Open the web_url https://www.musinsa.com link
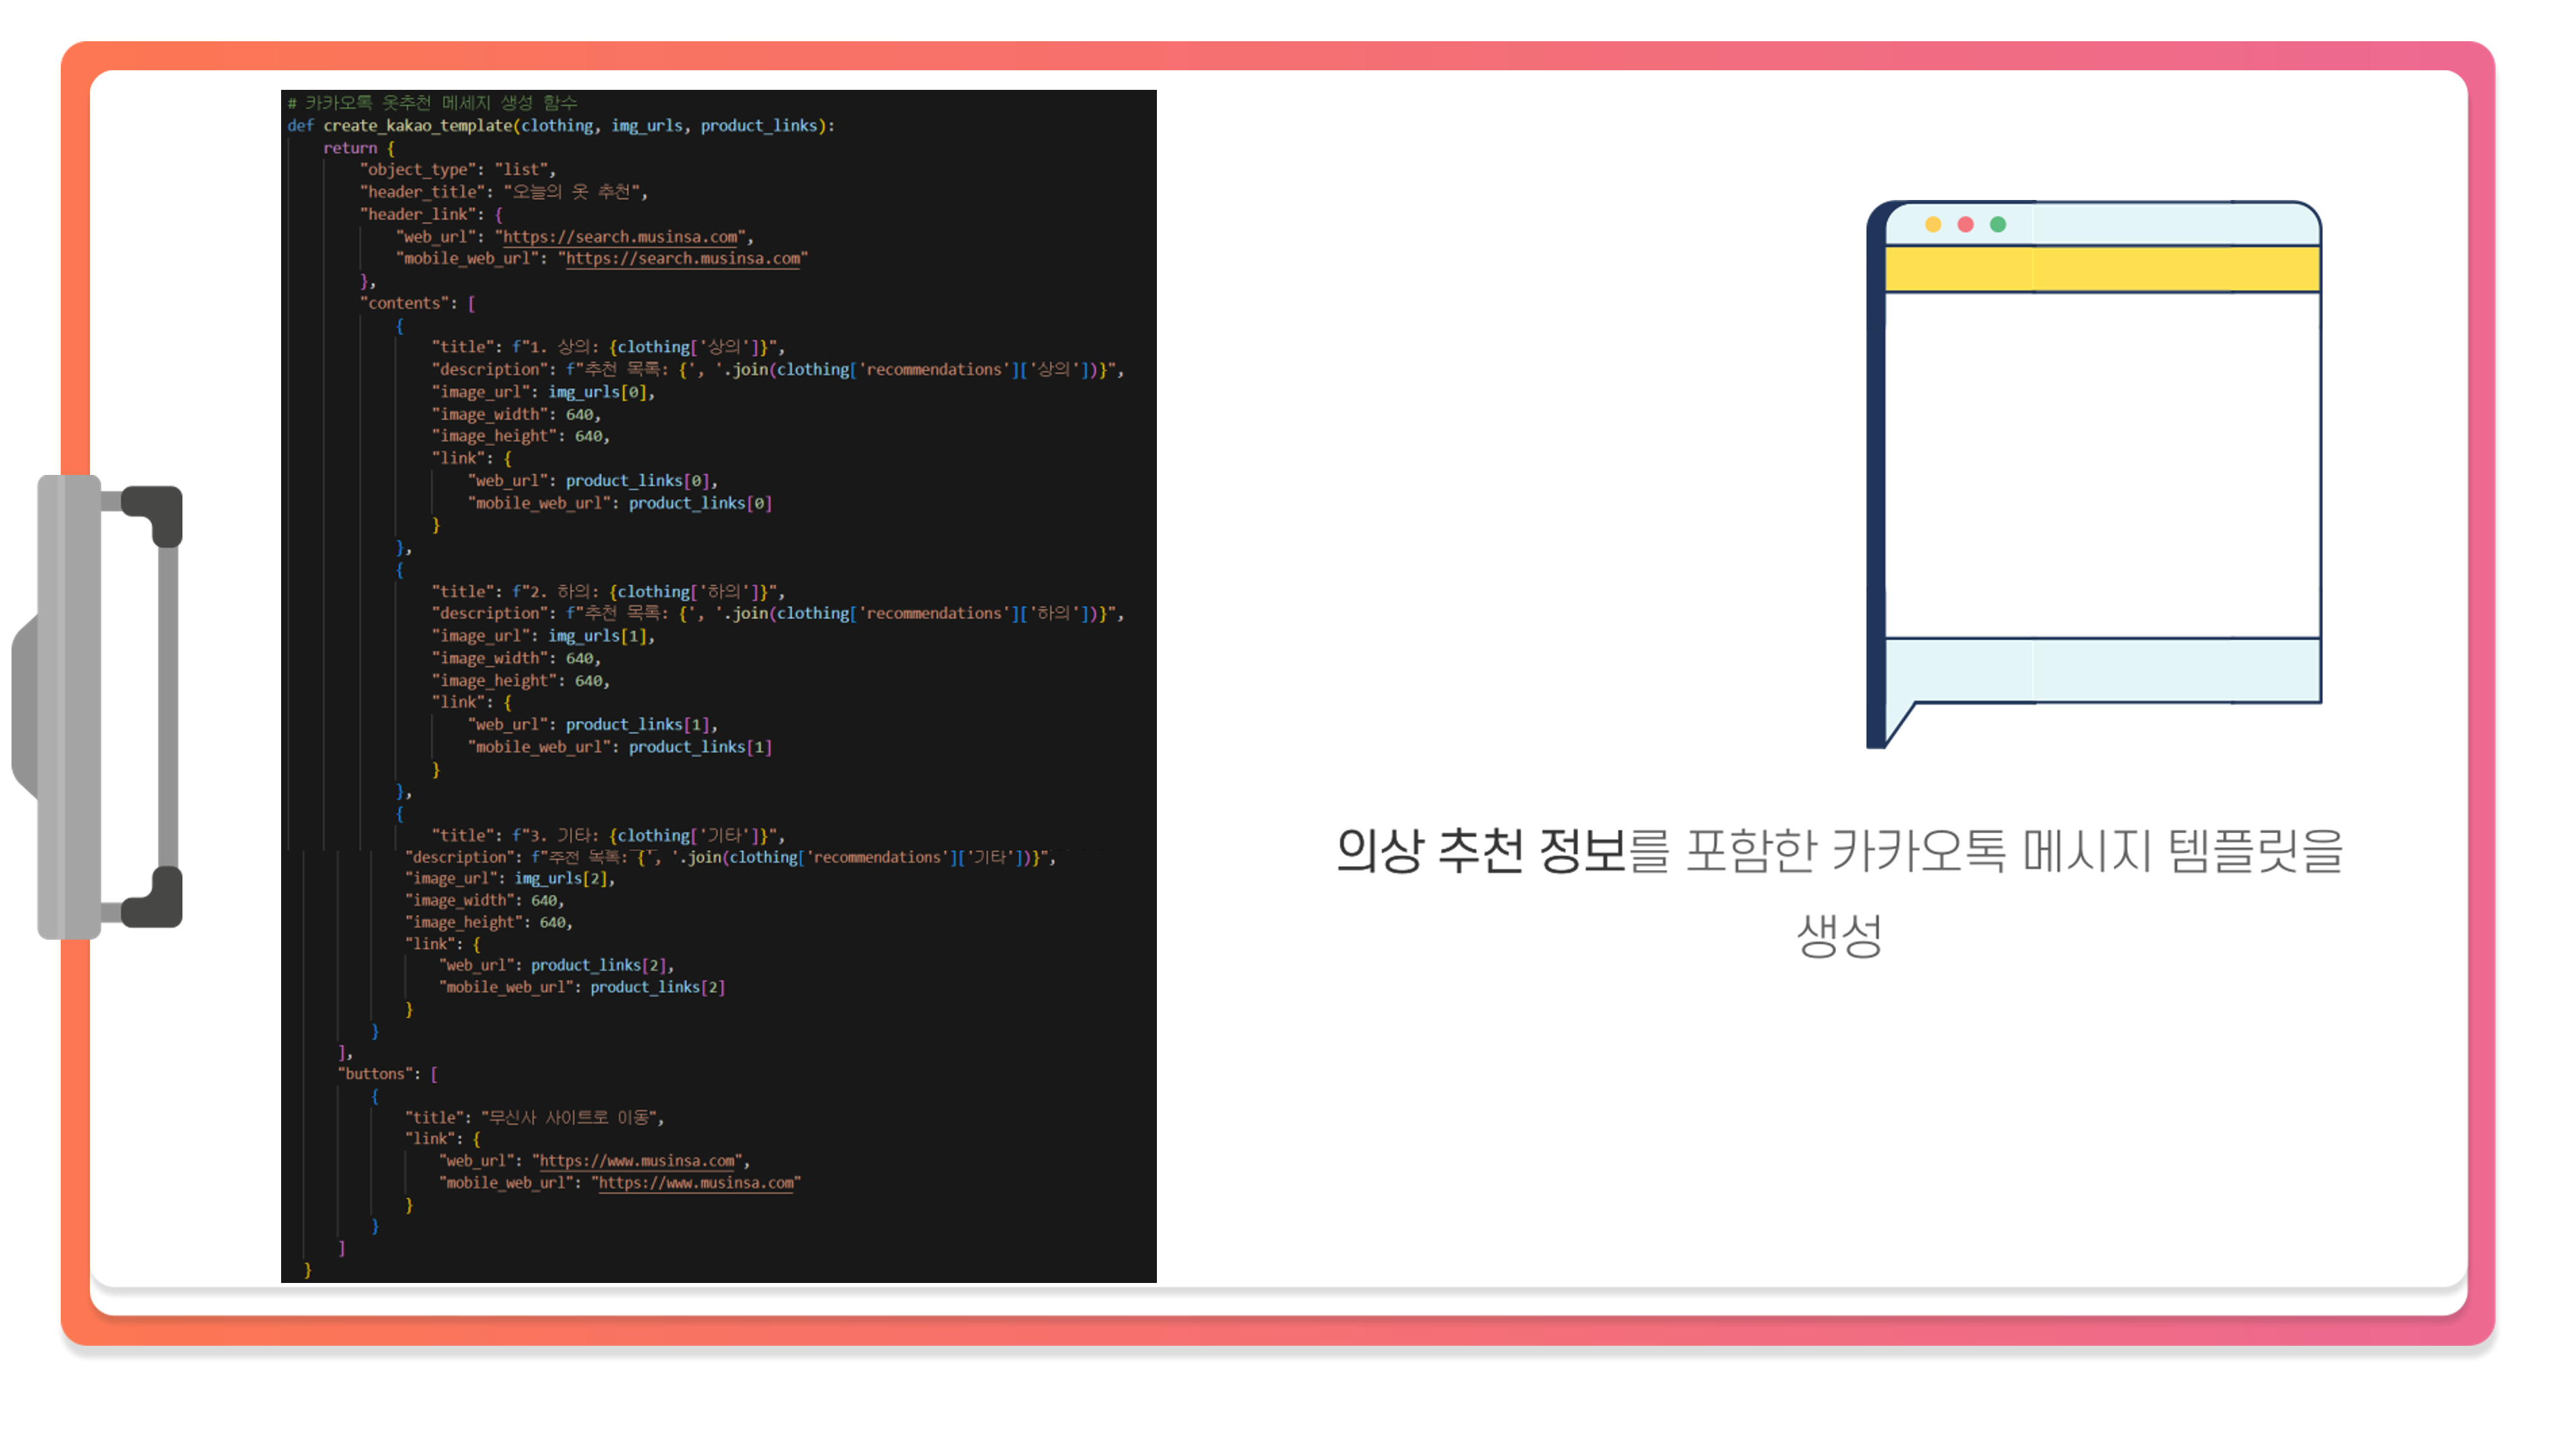Image resolution: width=2576 pixels, height=1437 pixels. (x=638, y=1161)
